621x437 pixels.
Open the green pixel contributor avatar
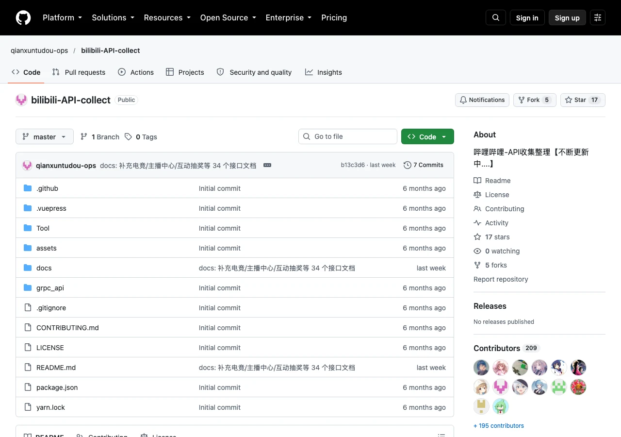[x=559, y=387]
